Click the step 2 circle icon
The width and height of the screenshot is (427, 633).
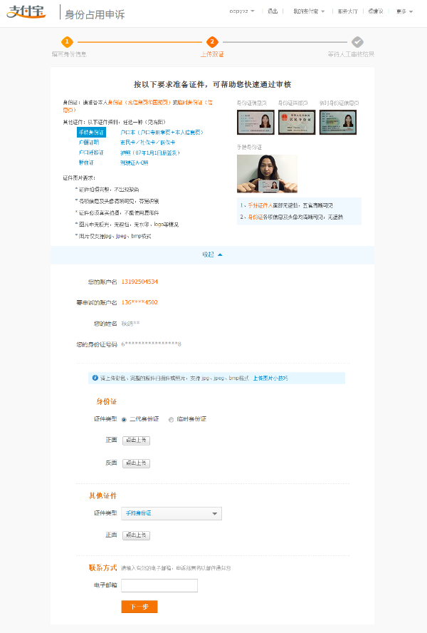point(212,42)
